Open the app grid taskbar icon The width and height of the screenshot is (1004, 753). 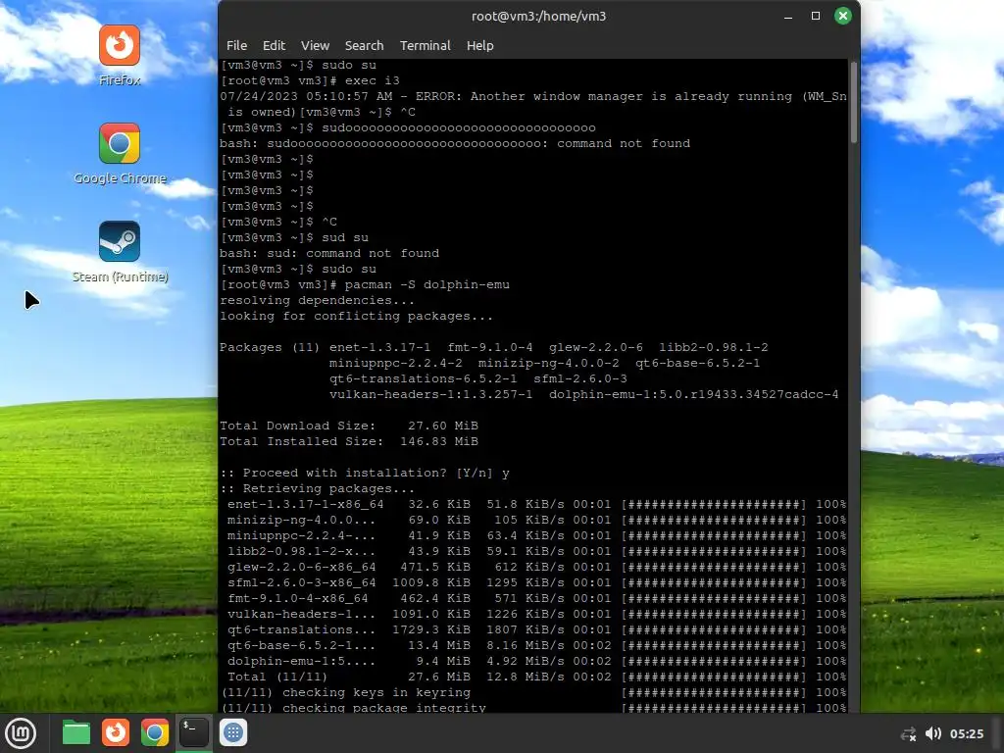point(233,732)
